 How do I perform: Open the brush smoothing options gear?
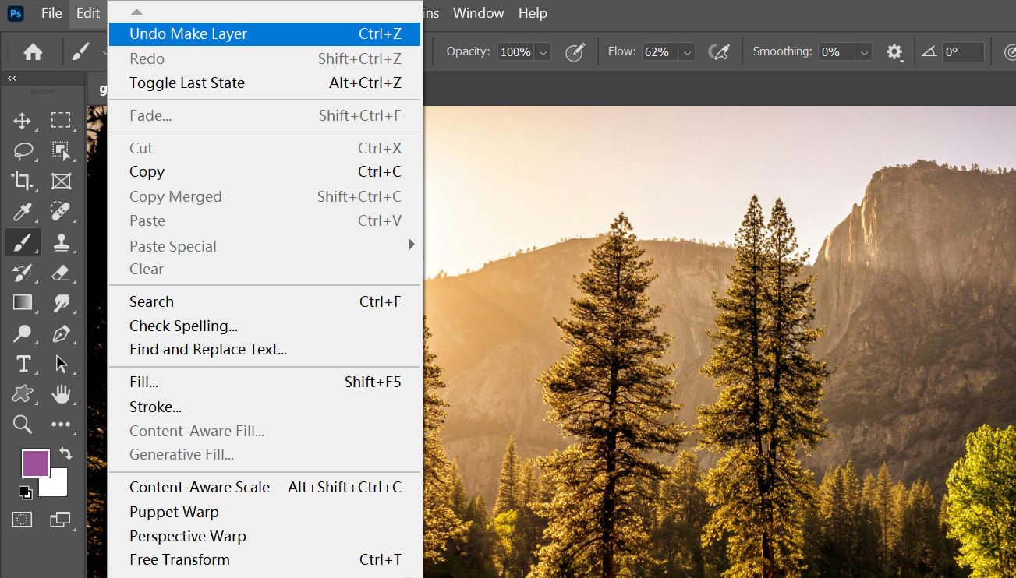coord(894,51)
